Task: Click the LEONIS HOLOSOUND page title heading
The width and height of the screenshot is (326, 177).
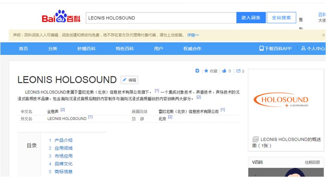Action: pos(67,80)
